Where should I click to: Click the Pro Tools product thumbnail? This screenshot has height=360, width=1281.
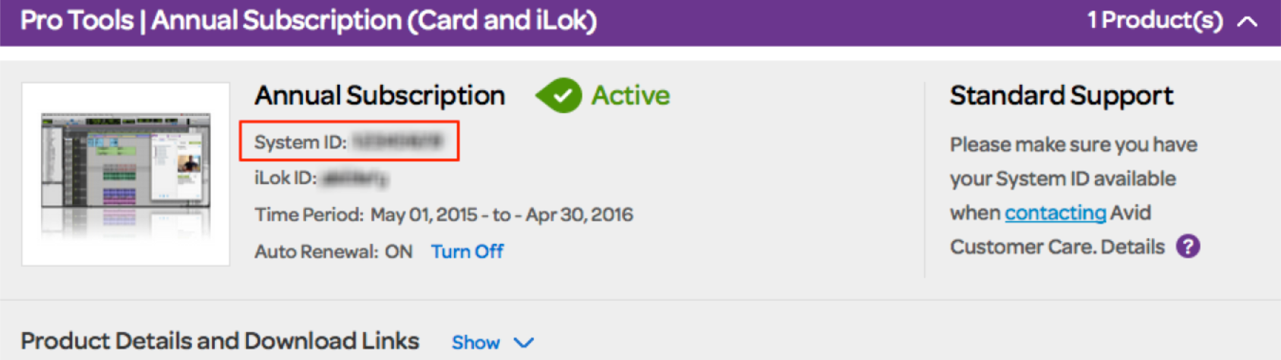[126, 174]
